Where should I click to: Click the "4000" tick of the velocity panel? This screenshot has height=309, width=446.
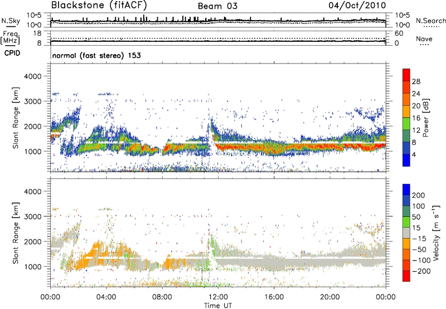[32, 191]
